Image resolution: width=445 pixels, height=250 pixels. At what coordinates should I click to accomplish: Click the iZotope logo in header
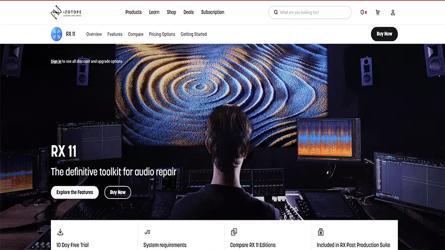[66, 12]
